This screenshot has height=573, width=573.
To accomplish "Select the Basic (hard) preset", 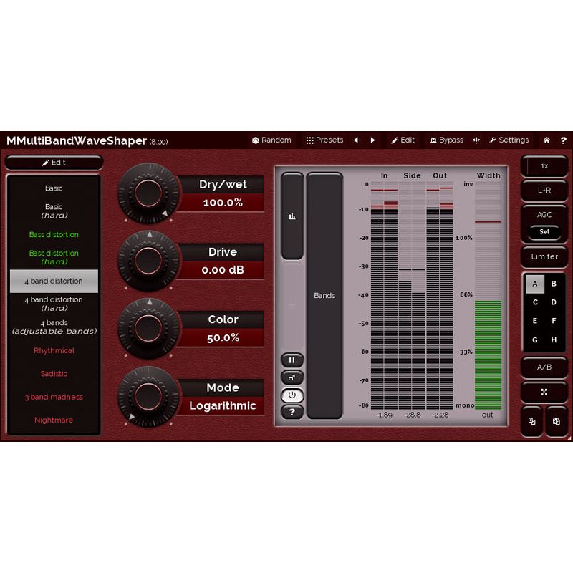I will pos(54,211).
